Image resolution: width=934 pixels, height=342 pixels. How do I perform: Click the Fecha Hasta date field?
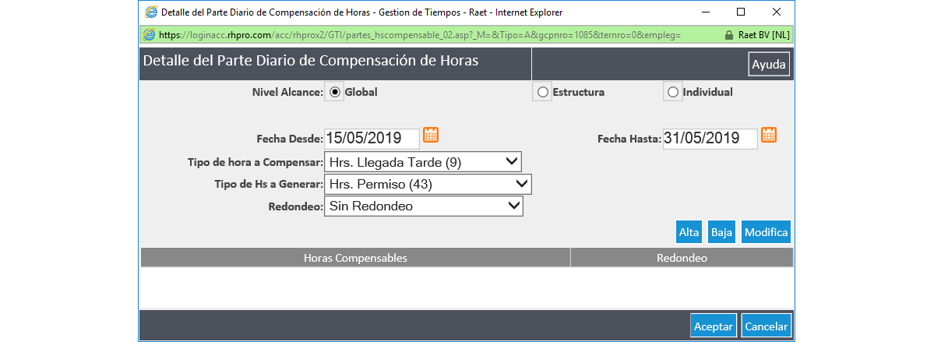coord(710,138)
